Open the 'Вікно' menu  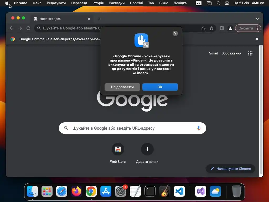point(163,3)
